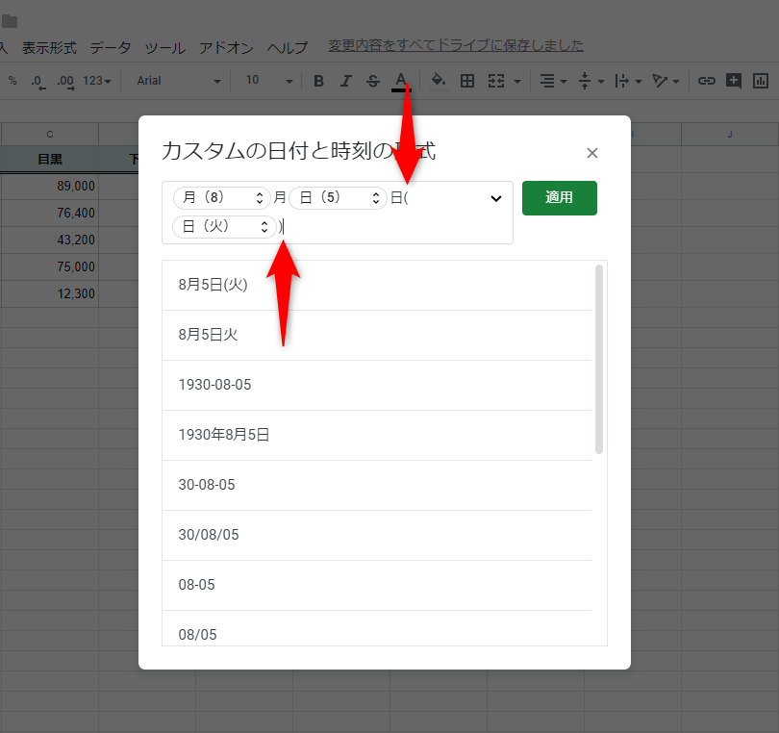Select column J header

tap(729, 134)
